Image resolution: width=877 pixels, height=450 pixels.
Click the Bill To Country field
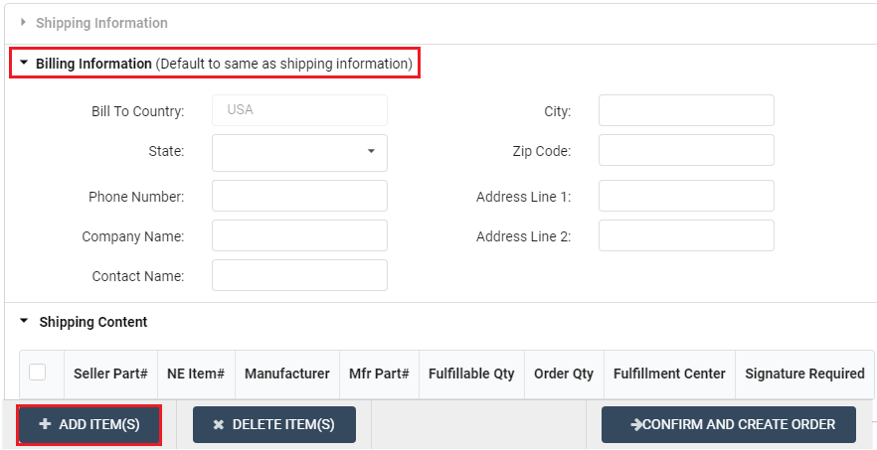[299, 110]
